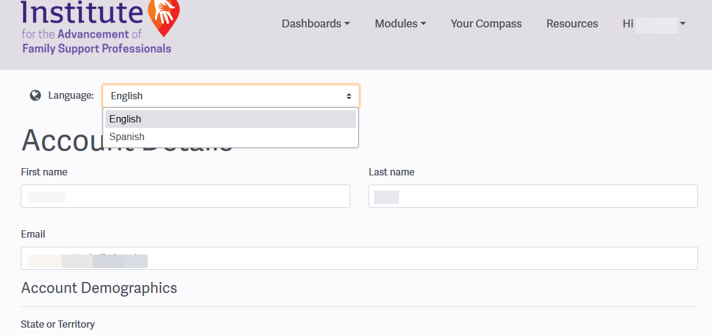The image size is (712, 335).
Task: Open the Dashboards dropdown menu
Action: (315, 24)
